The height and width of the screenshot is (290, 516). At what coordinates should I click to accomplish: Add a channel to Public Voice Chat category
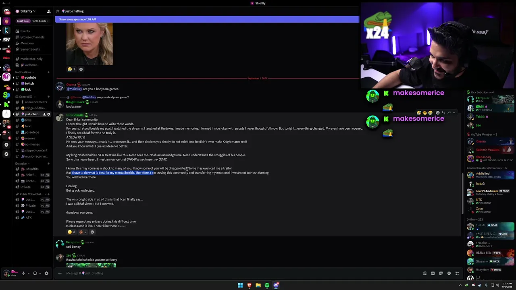coord(49,194)
